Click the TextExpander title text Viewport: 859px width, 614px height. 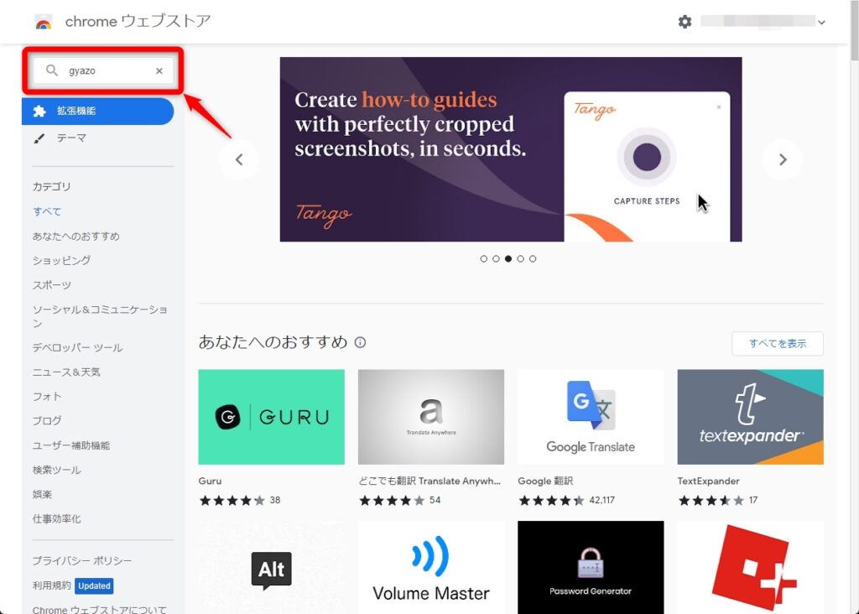coord(708,481)
